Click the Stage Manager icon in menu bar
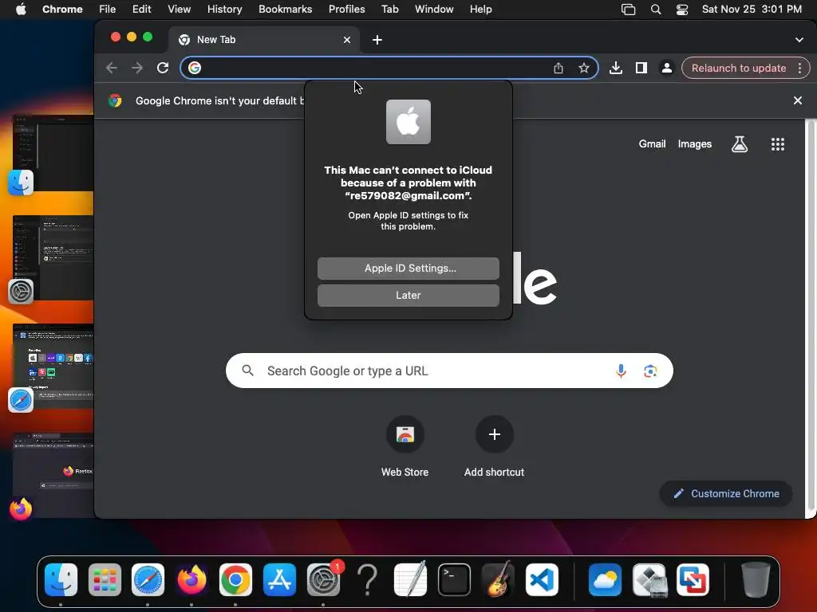The height and width of the screenshot is (612, 817). click(629, 10)
